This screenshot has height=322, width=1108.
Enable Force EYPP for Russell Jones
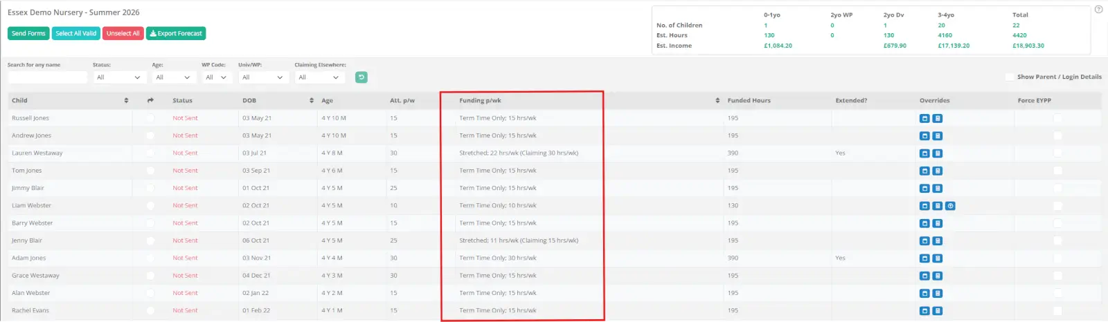(x=1057, y=118)
